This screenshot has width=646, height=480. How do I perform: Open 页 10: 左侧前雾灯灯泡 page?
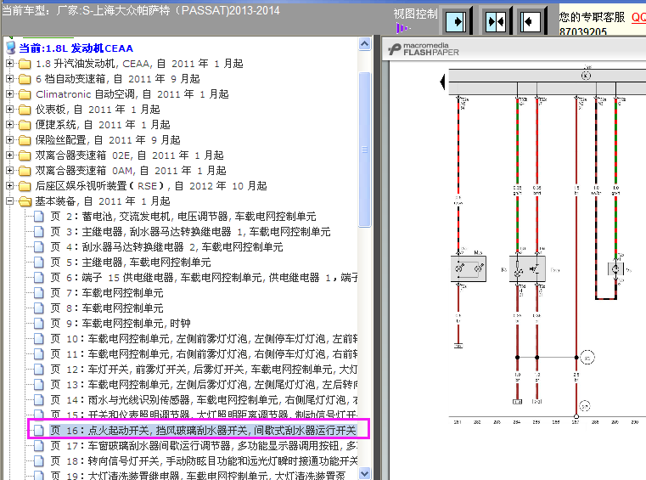(x=204, y=339)
